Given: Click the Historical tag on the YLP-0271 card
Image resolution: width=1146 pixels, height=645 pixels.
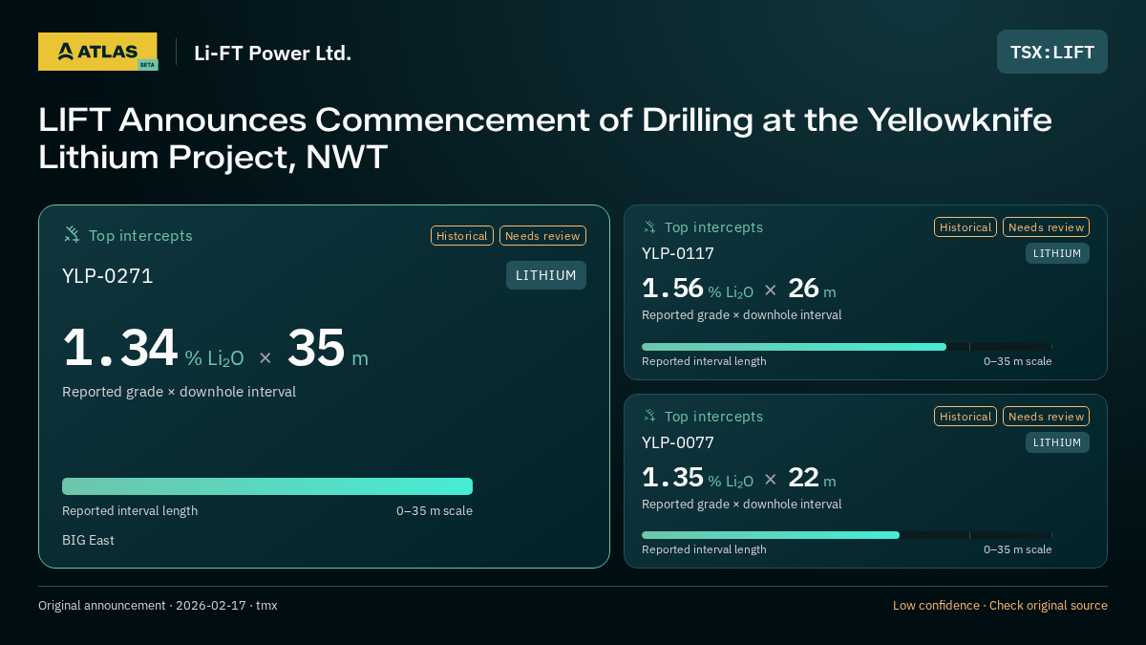Looking at the screenshot, I should click(462, 236).
